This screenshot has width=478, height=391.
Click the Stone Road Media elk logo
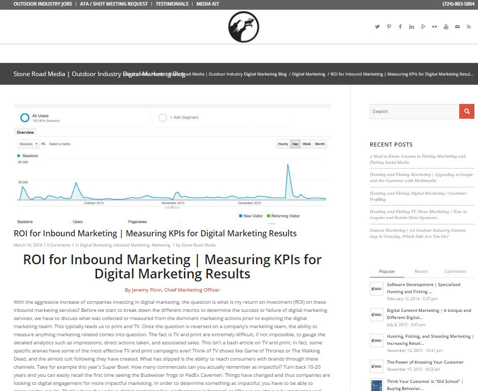[244, 27]
